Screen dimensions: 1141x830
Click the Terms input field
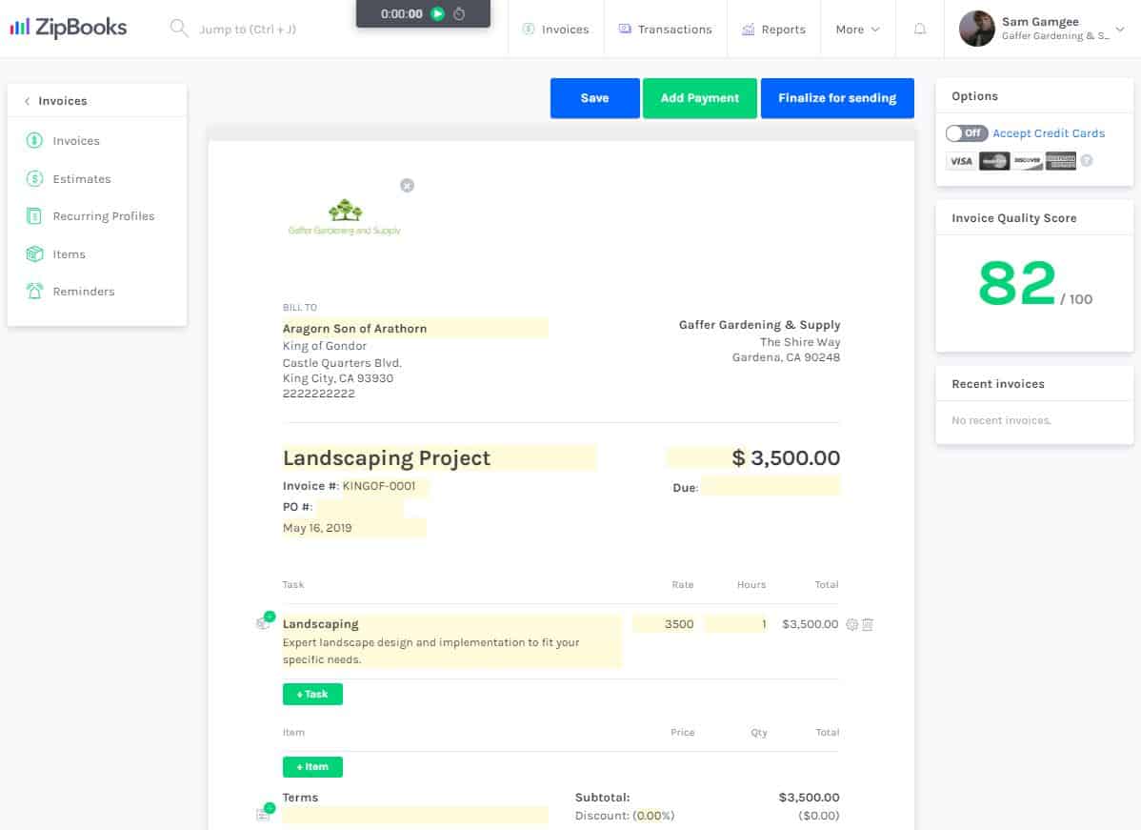pos(414,816)
